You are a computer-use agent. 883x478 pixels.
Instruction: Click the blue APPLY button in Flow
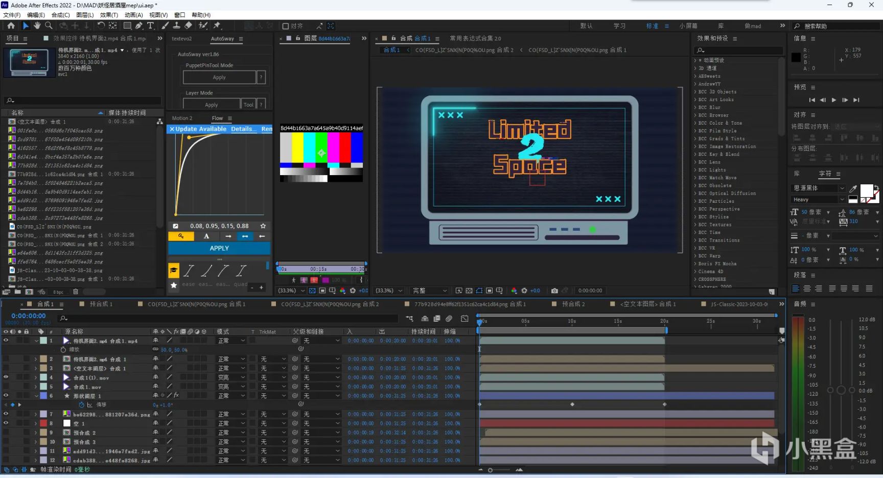click(219, 248)
